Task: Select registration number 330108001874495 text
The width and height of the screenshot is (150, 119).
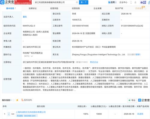Action: click(x=80, y=26)
